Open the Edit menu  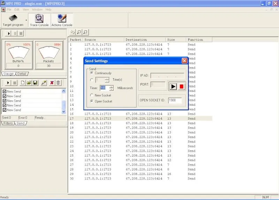point(17,10)
